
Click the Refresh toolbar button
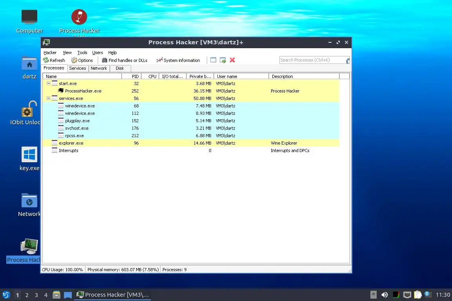(x=54, y=60)
